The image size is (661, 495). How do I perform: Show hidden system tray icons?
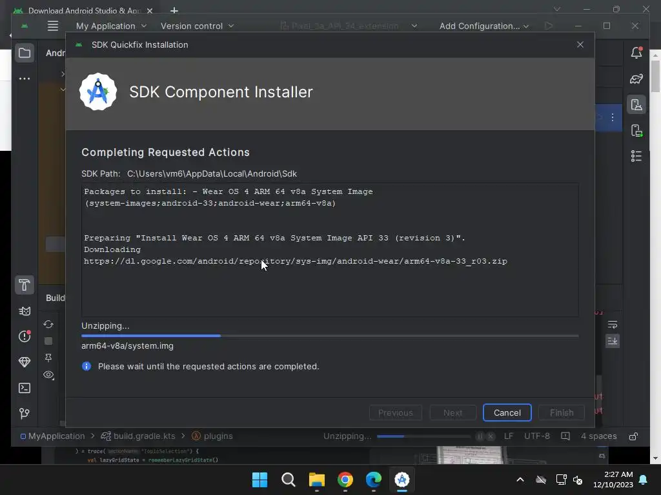(520, 480)
